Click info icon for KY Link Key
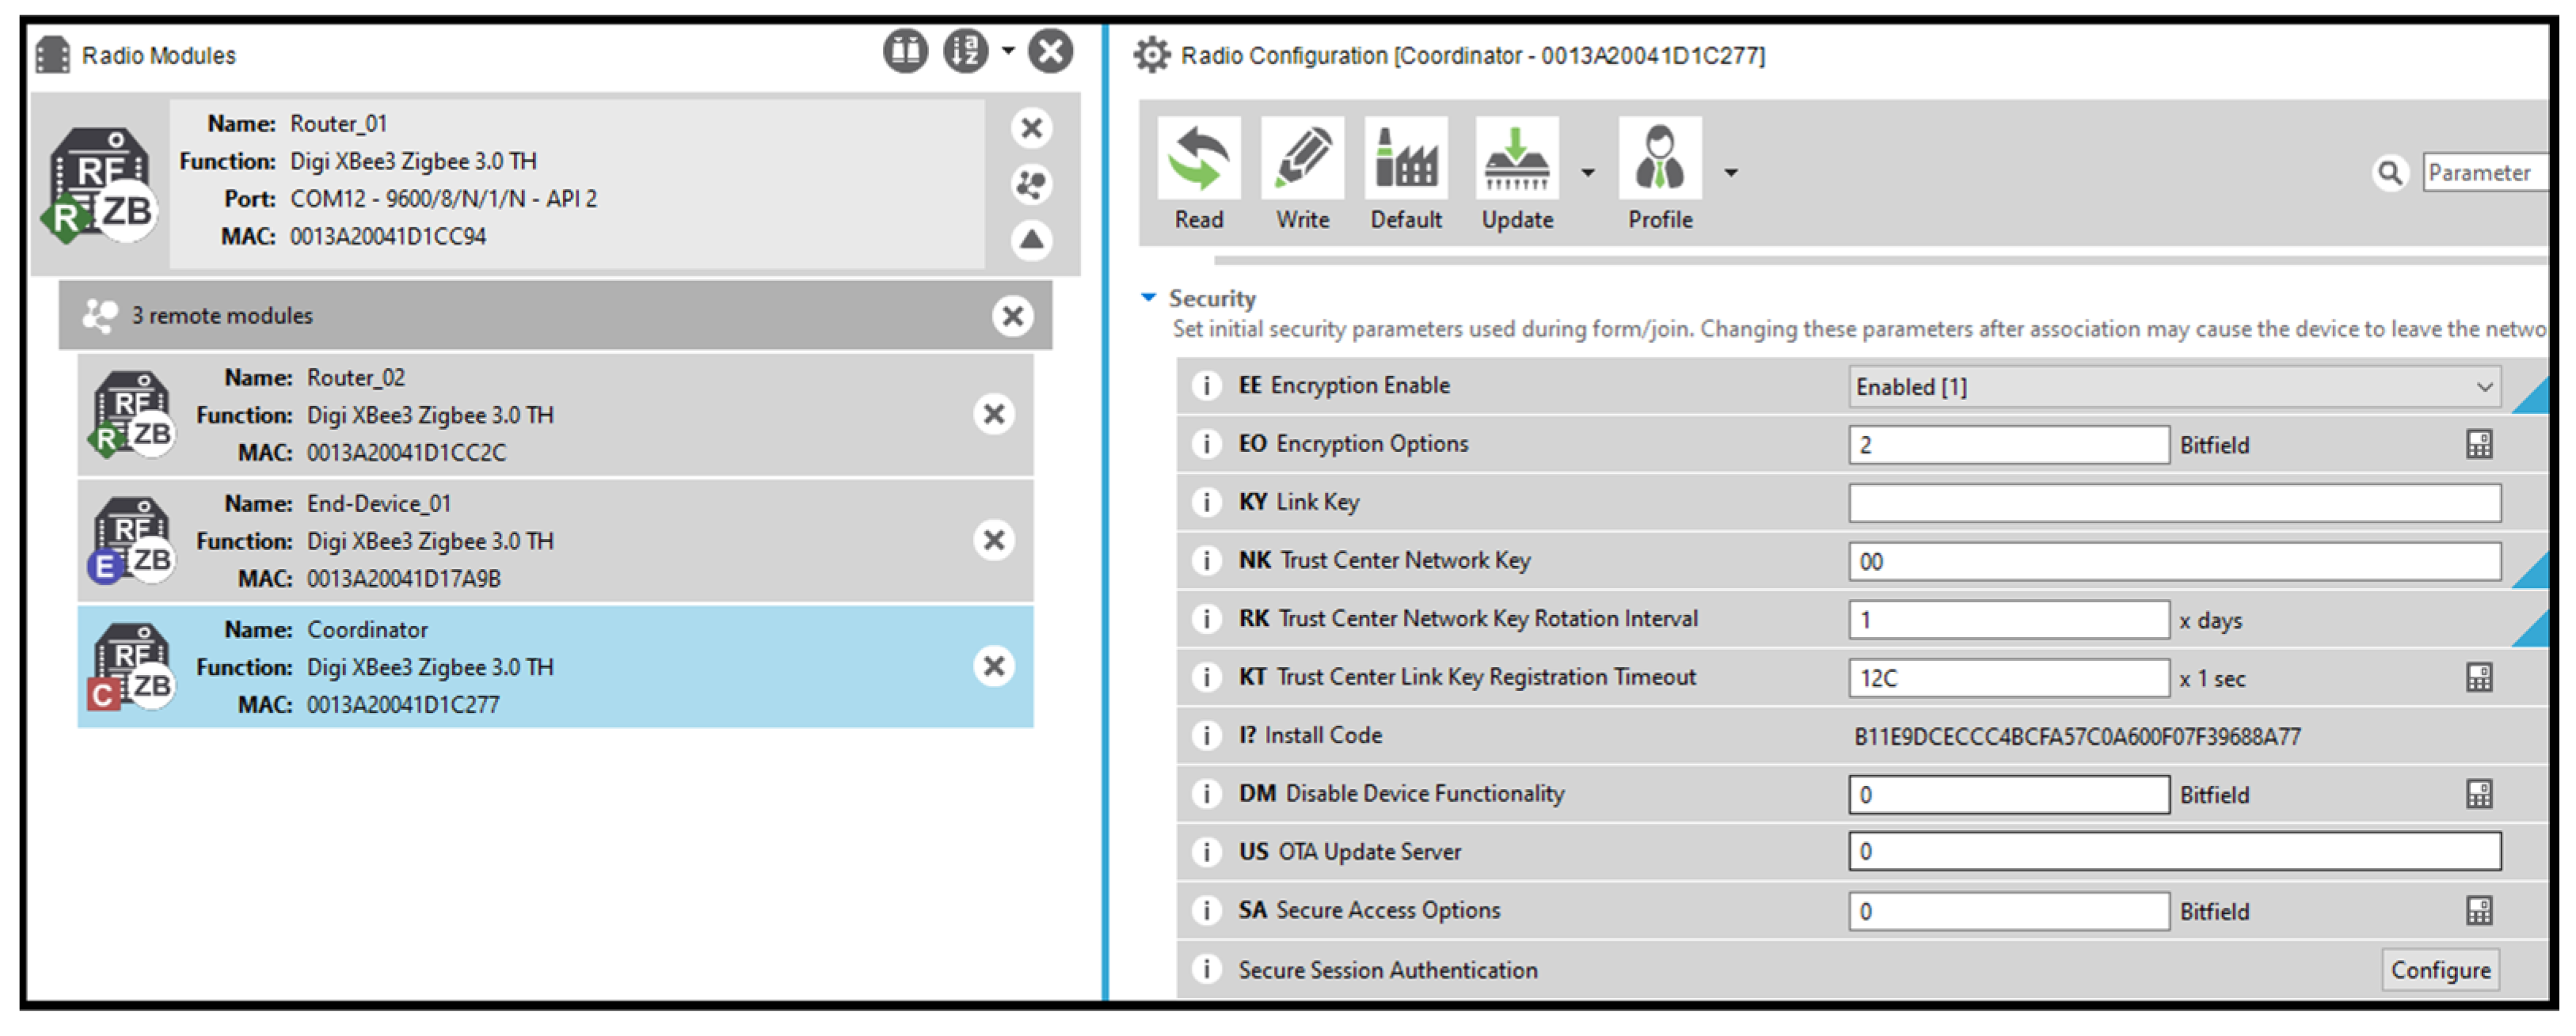The width and height of the screenshot is (2576, 1036). point(1206,502)
